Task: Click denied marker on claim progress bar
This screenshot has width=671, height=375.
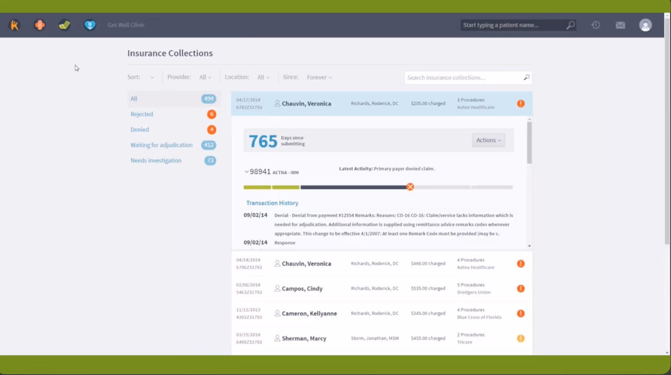Action: pos(410,187)
